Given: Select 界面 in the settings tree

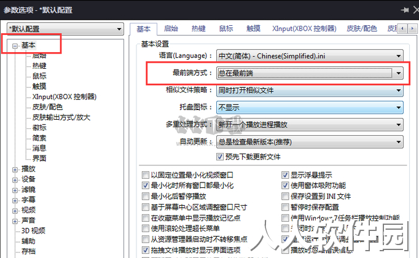Looking at the screenshot, I should [39, 158].
